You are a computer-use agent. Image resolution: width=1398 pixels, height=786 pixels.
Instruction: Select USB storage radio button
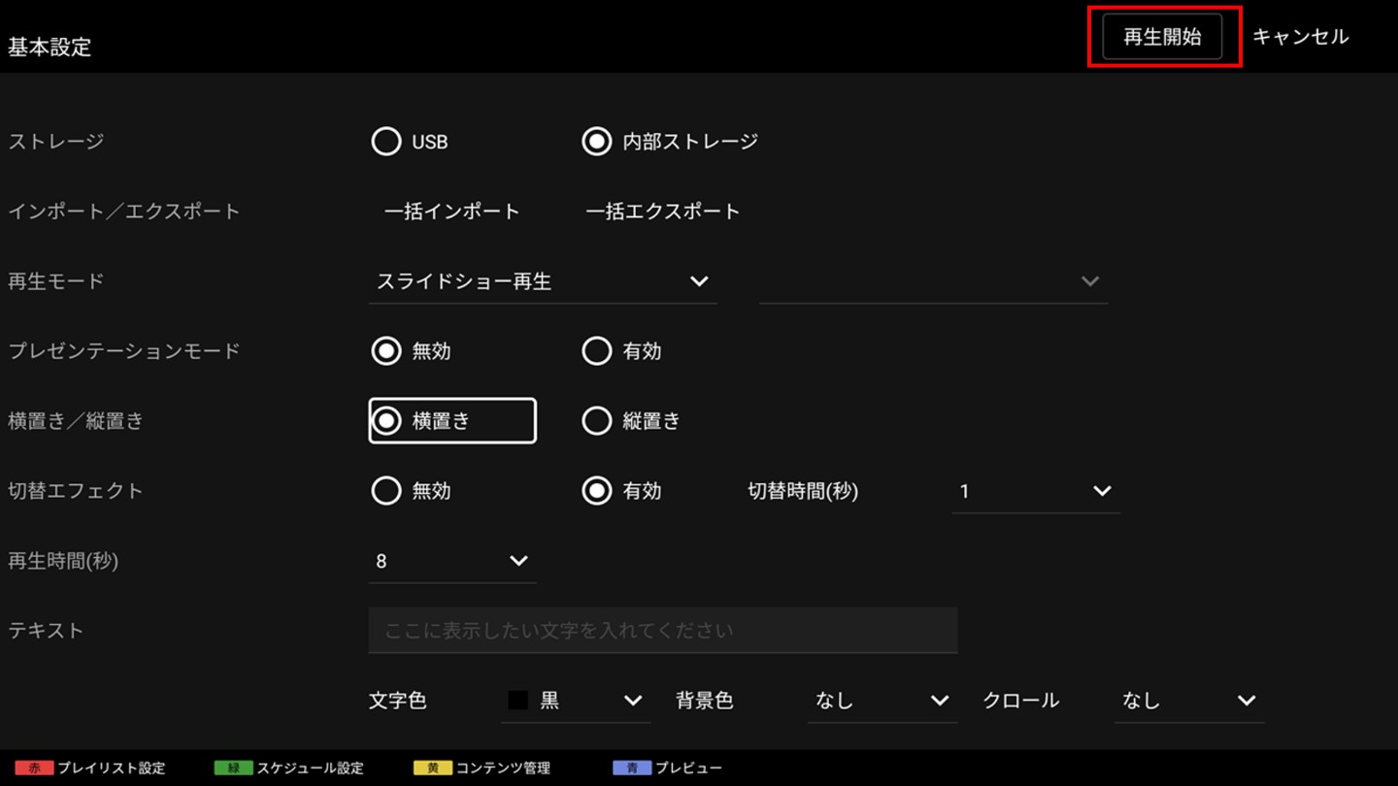386,142
